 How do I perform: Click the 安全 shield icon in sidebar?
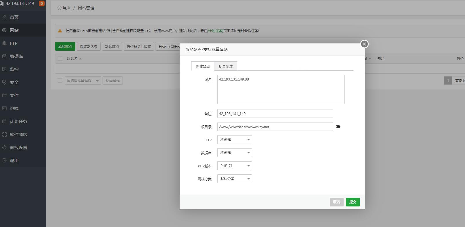[4, 82]
